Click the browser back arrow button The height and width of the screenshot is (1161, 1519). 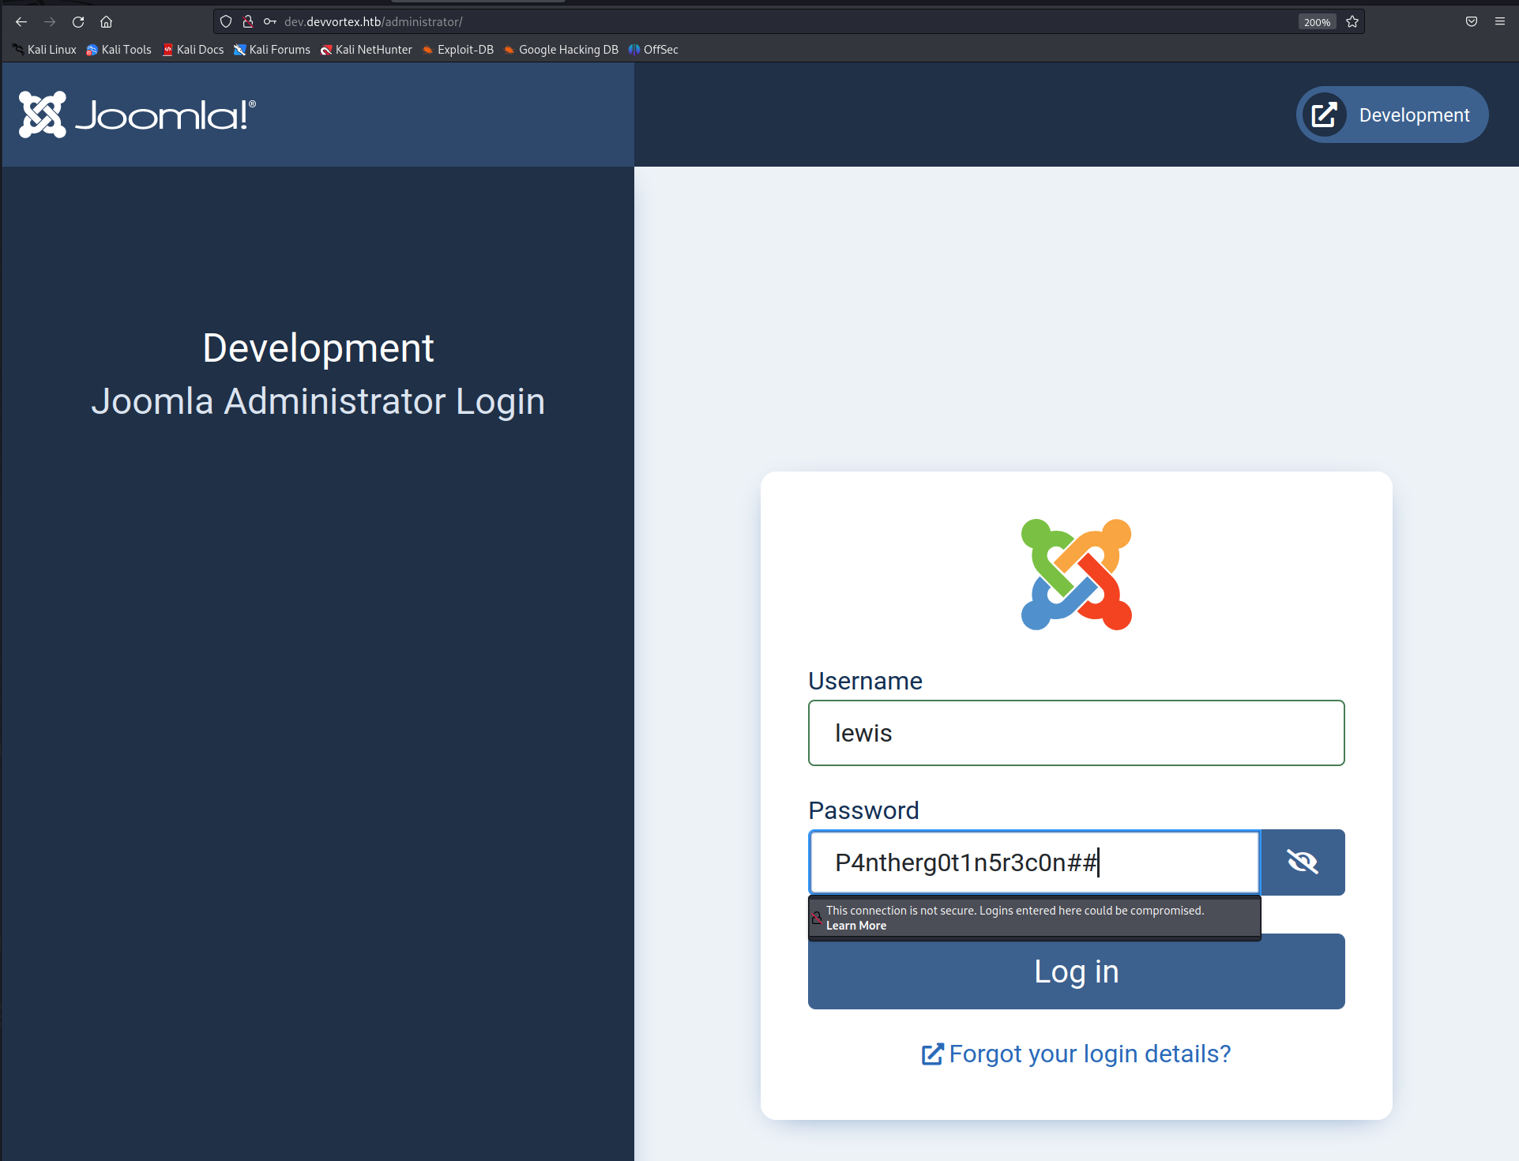point(21,22)
